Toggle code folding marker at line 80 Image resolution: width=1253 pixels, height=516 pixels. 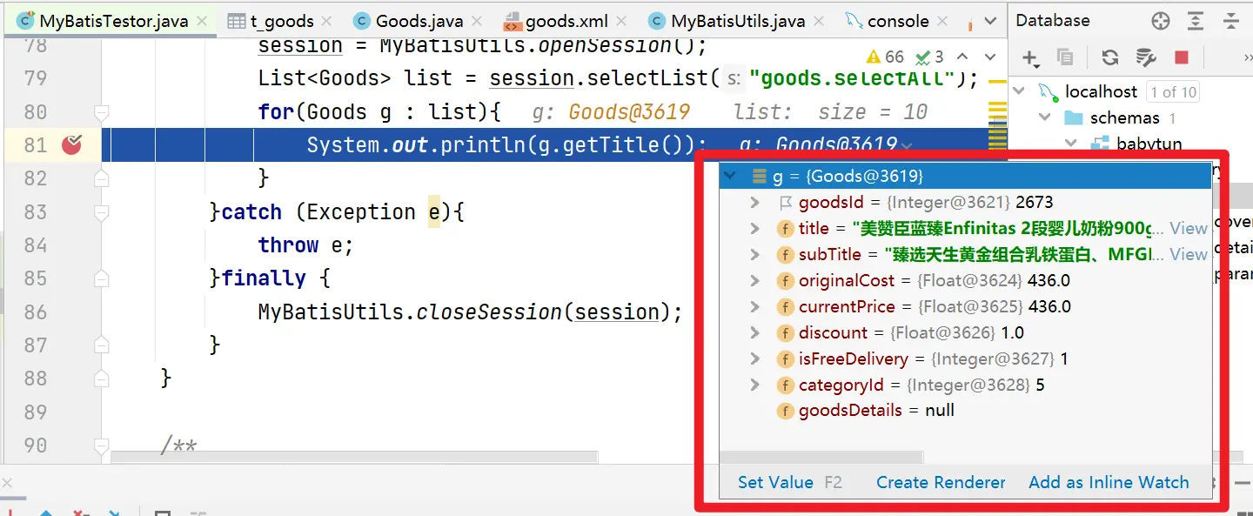pos(102,112)
